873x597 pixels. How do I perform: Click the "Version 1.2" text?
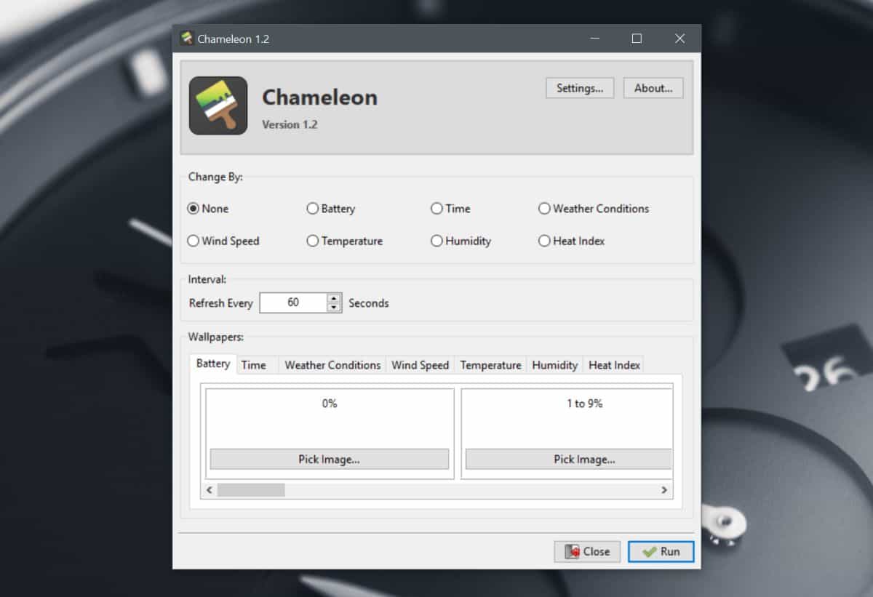[290, 124]
